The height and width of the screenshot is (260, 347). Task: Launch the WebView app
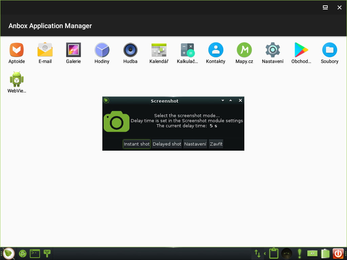click(17, 82)
